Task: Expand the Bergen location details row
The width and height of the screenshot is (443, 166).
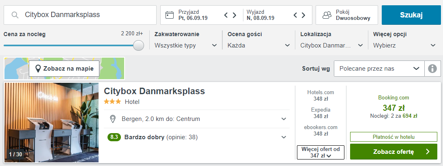Action: click(197, 119)
